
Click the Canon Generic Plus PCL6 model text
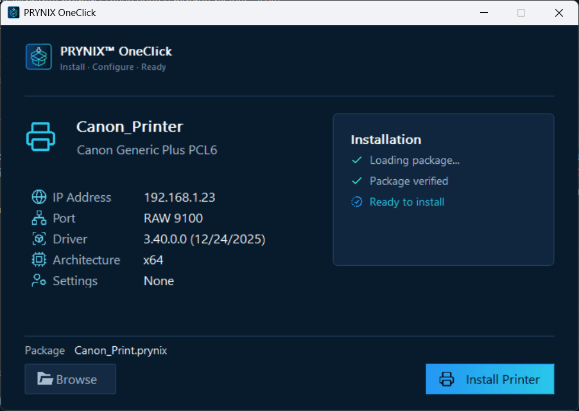point(147,150)
